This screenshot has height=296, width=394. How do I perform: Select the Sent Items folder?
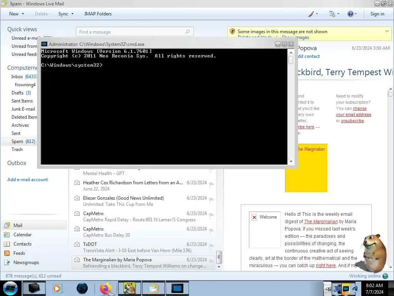click(x=22, y=101)
